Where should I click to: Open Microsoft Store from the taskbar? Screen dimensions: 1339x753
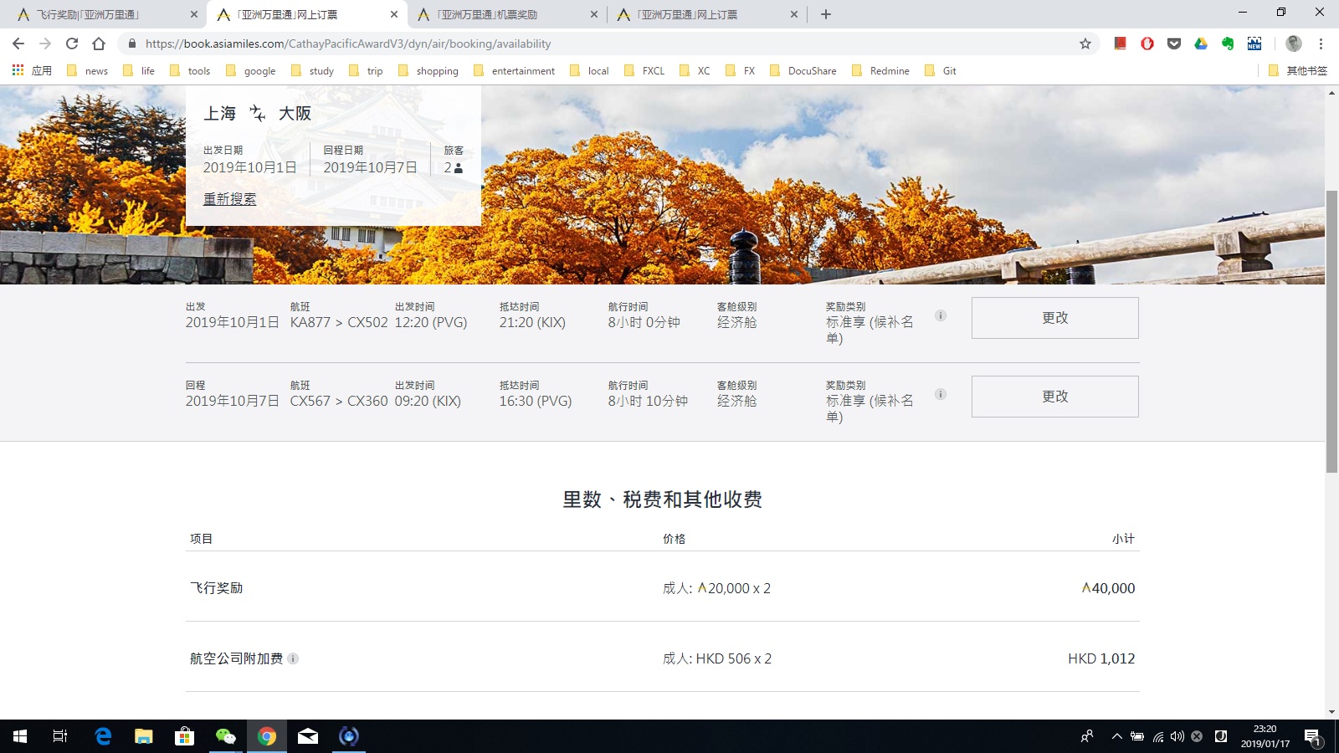tap(184, 736)
